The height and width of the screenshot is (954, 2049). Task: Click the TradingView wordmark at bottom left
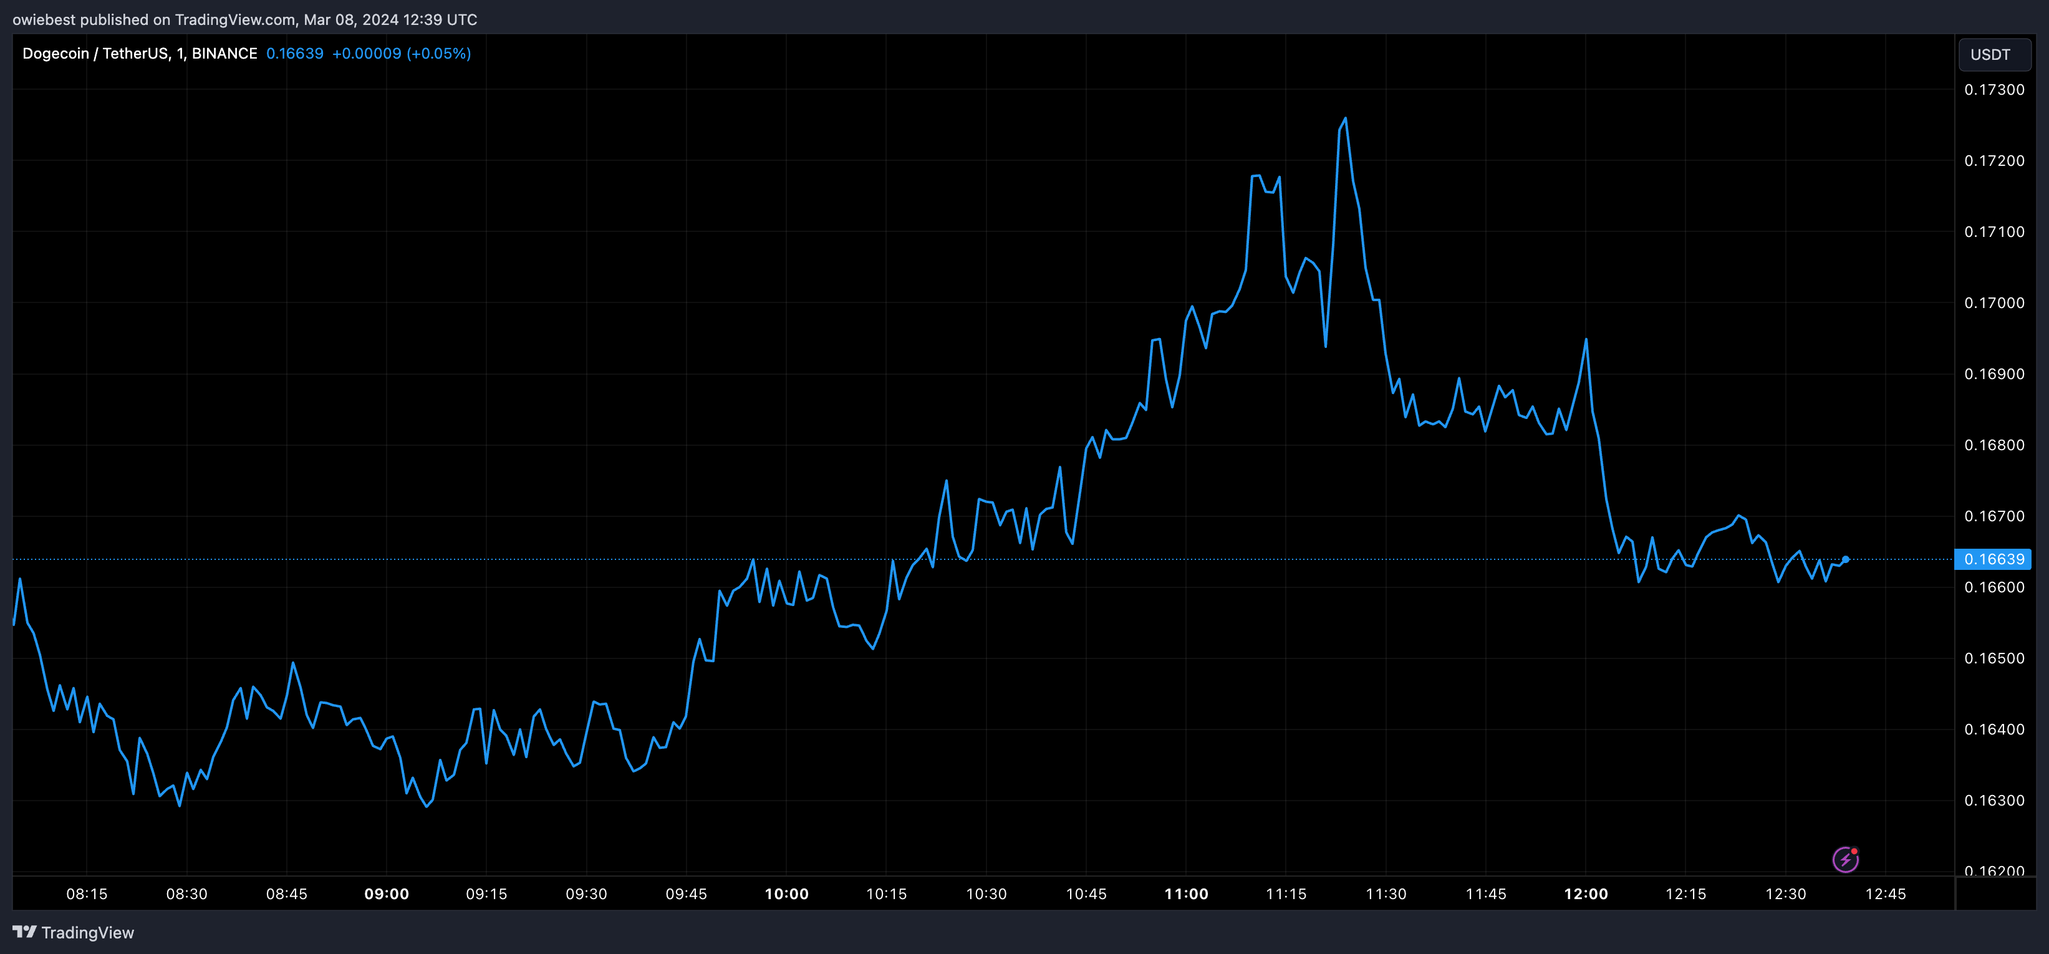[x=87, y=933]
